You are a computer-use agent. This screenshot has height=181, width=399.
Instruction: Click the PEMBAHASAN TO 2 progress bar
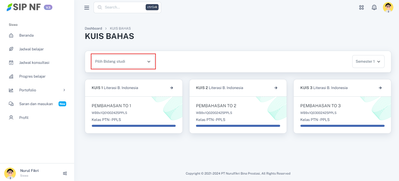(238, 126)
